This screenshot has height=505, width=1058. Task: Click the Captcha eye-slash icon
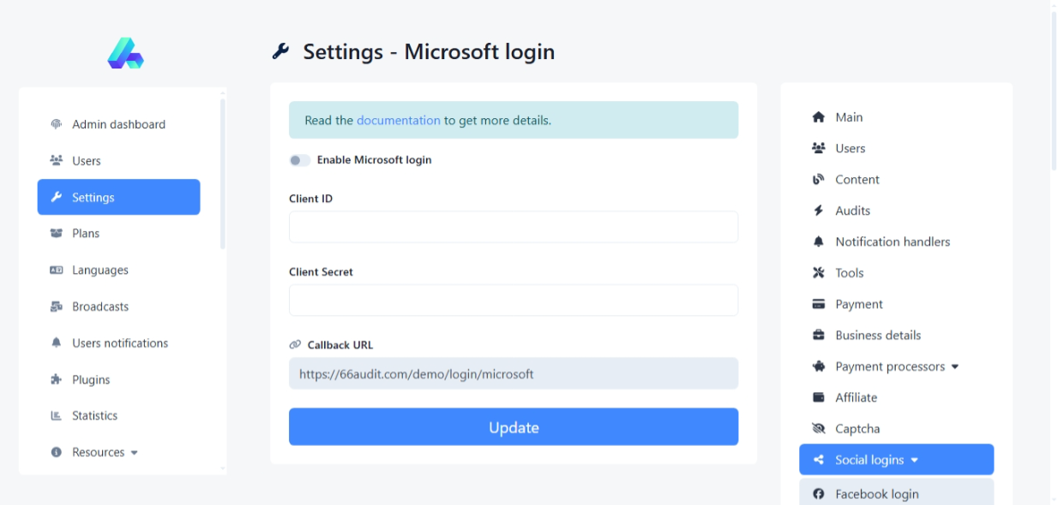818,429
